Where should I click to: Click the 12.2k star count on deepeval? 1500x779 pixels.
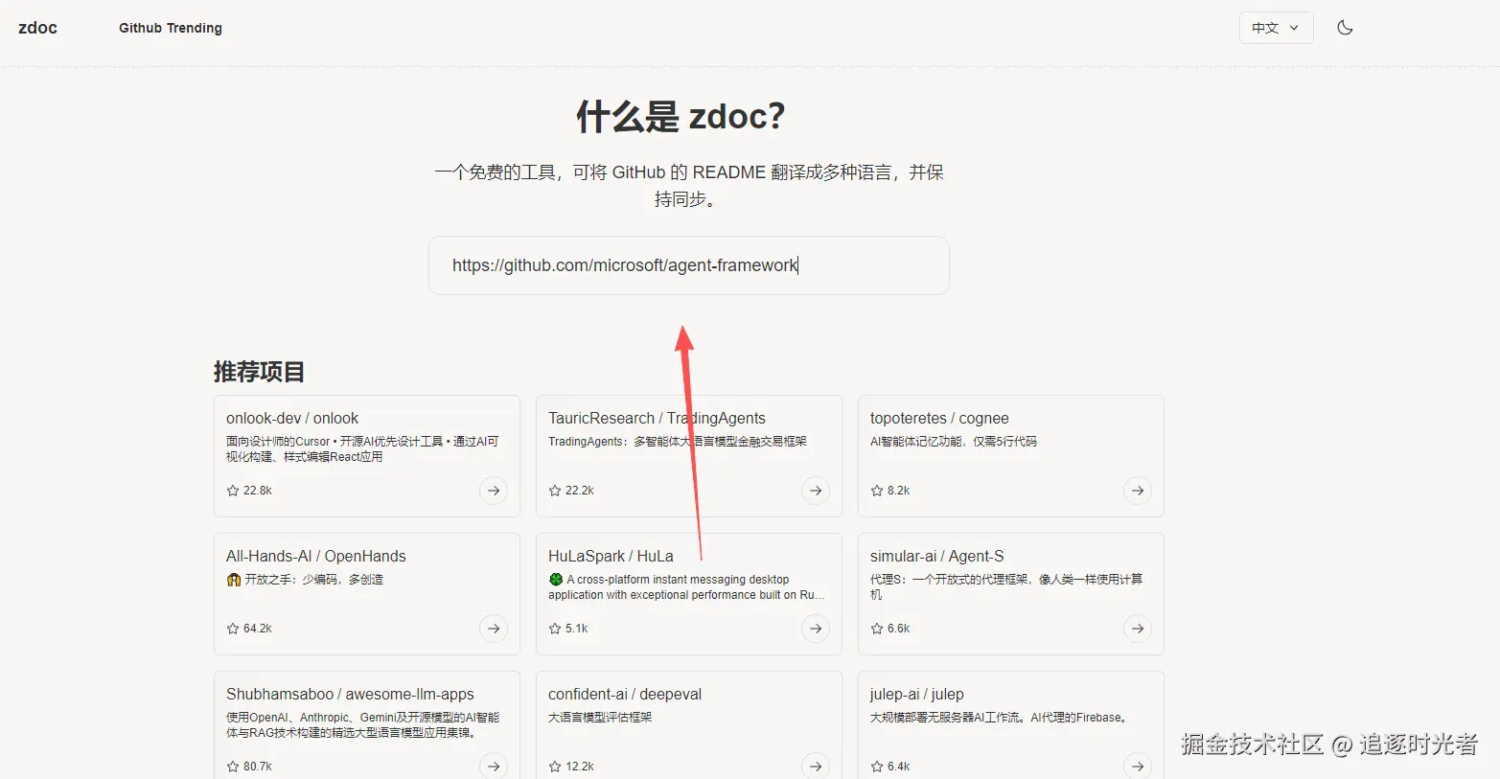point(580,767)
